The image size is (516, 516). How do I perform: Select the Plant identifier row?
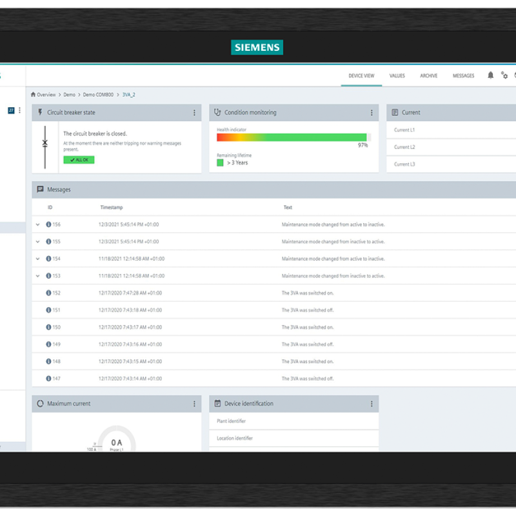[x=294, y=421]
